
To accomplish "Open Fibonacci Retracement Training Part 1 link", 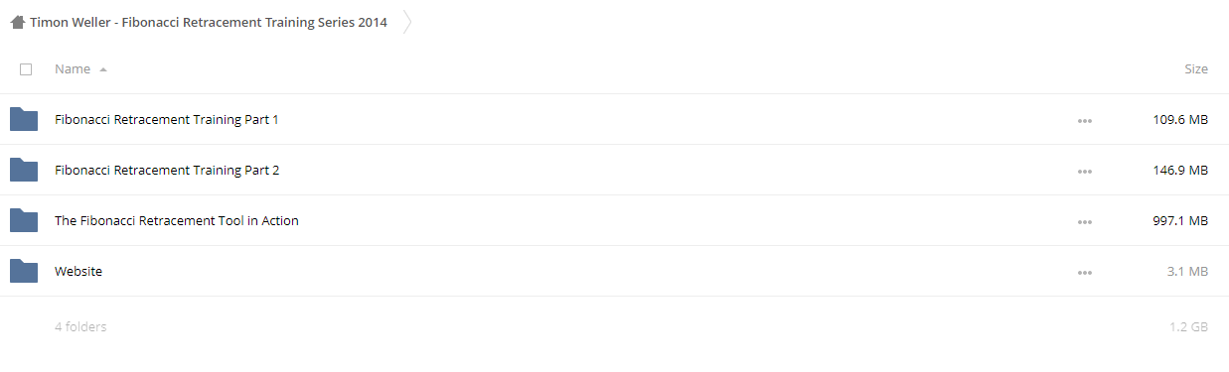I will point(167,119).
